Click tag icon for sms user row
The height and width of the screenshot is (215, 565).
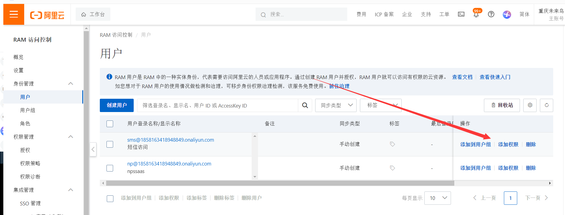point(392,144)
